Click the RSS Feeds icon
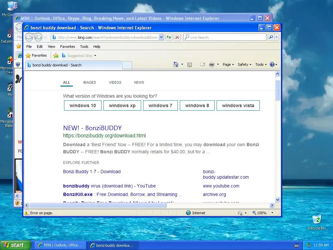 (x=190, y=65)
